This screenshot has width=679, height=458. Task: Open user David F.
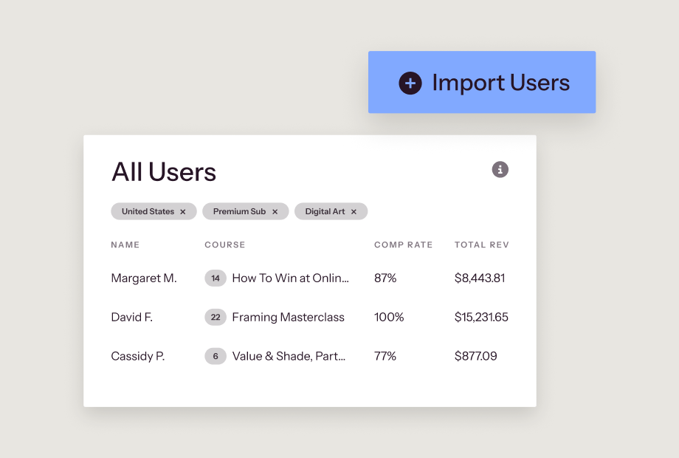point(131,317)
